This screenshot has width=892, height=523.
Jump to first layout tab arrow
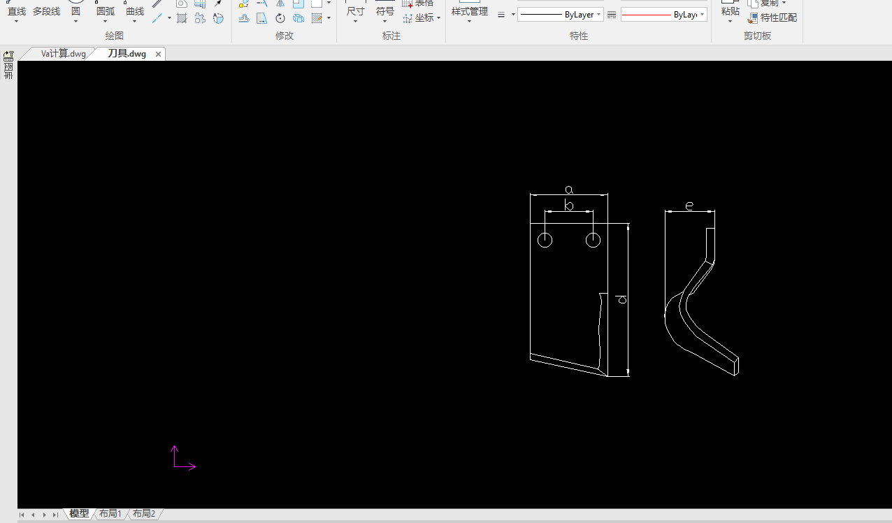pyautogui.click(x=22, y=515)
